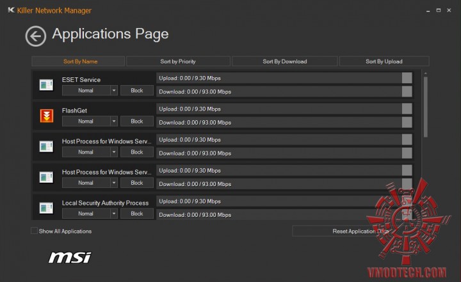Choose Sort By Download

[284, 61]
